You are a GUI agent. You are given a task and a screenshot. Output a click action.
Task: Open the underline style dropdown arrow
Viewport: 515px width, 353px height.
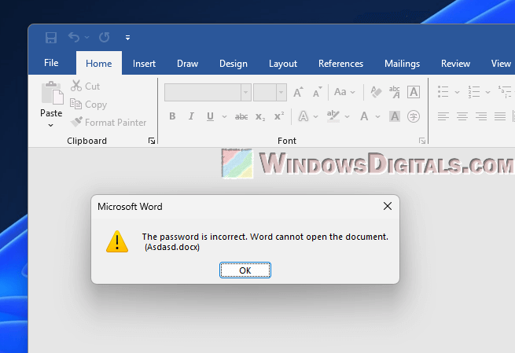tap(224, 116)
